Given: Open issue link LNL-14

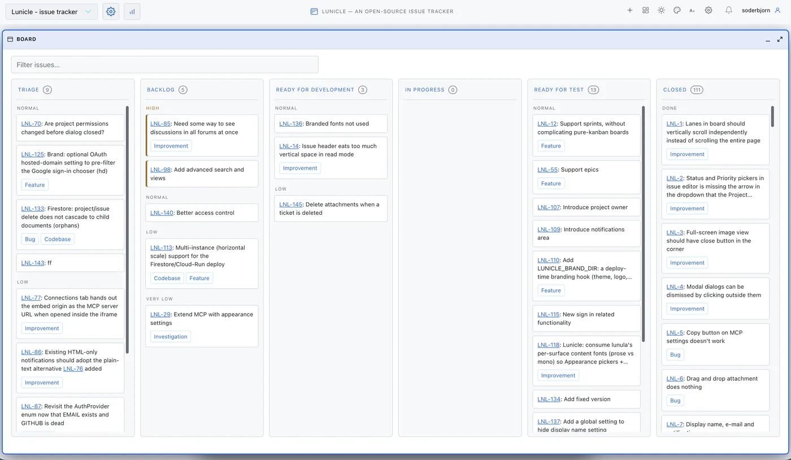Looking at the screenshot, I should (289, 146).
